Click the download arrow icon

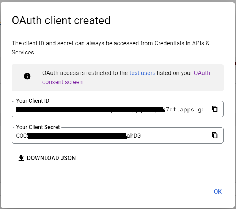click(x=22, y=158)
